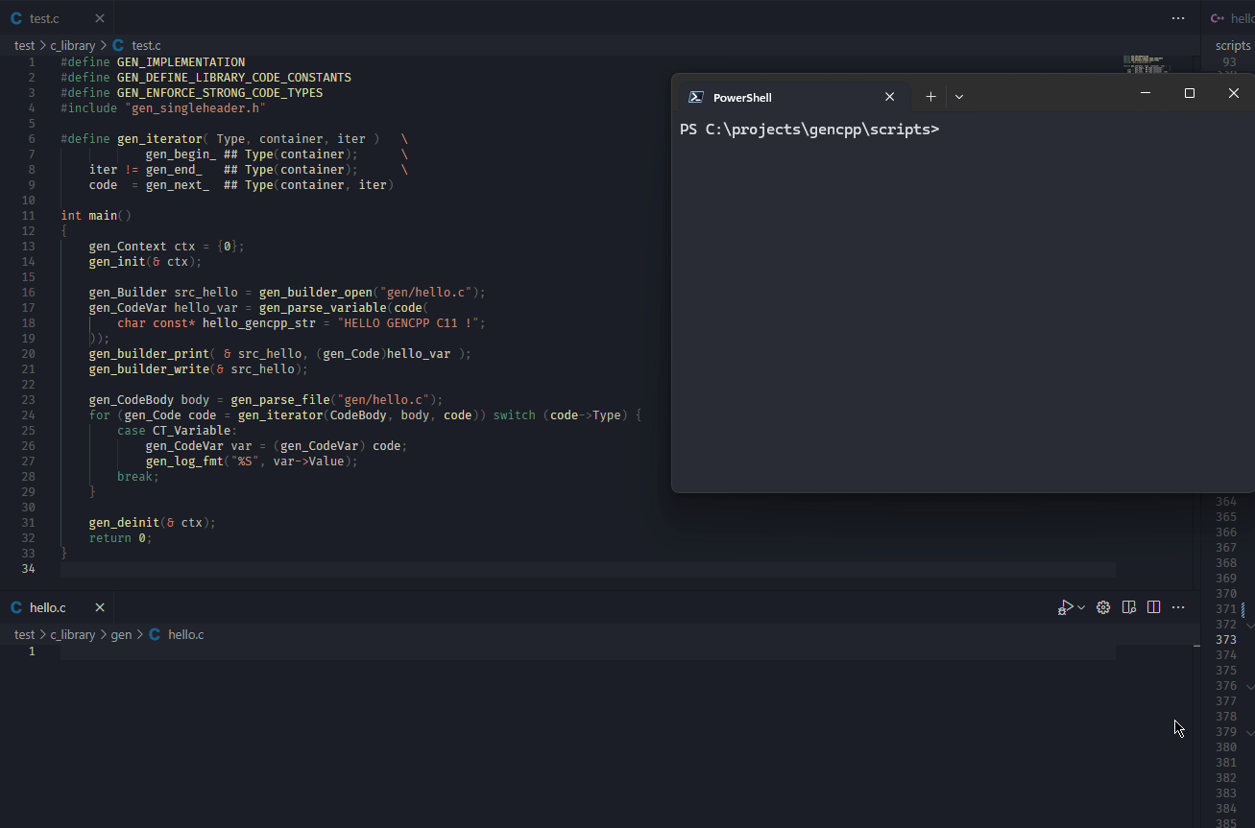Click the test.c minimap preview
Image resolution: width=1255 pixels, height=828 pixels.
[1147, 65]
